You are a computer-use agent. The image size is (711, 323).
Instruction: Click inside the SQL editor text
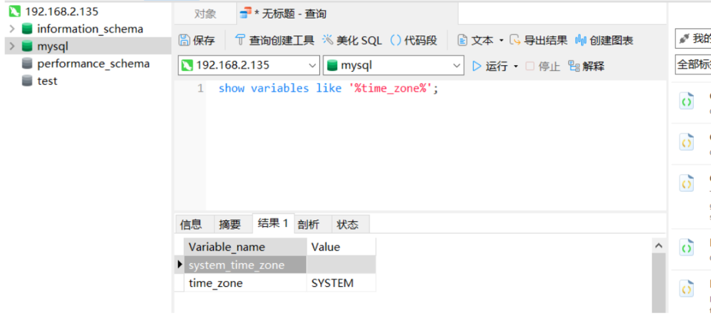pyautogui.click(x=329, y=88)
